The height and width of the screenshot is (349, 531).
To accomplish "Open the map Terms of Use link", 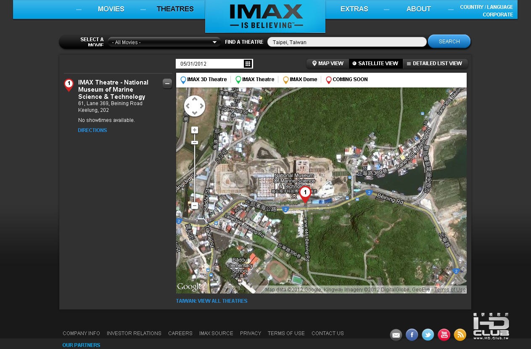I will click(450, 290).
